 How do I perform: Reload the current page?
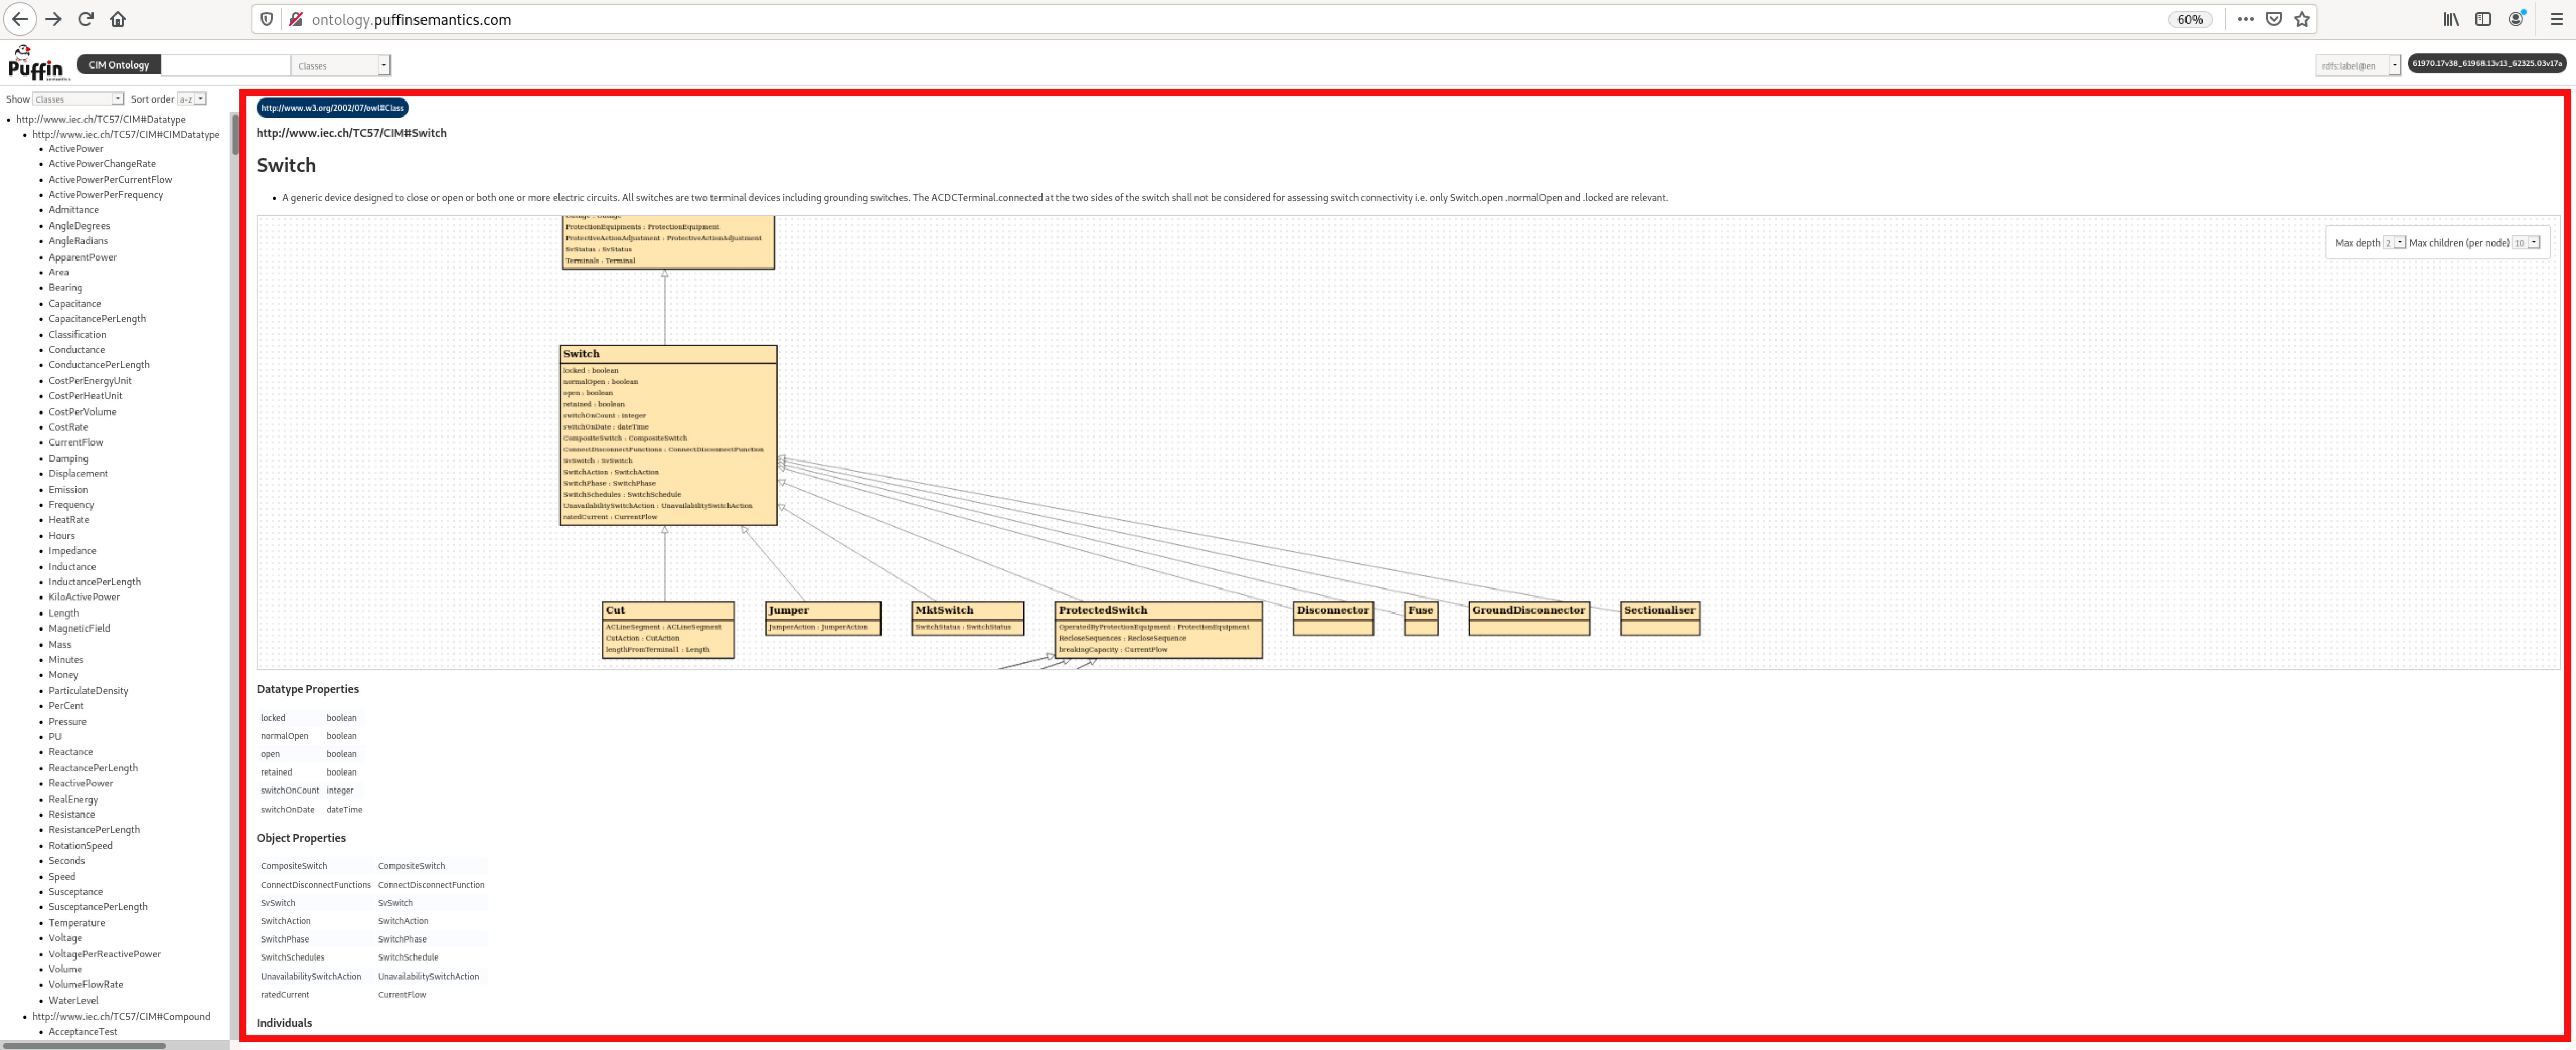click(x=86, y=19)
